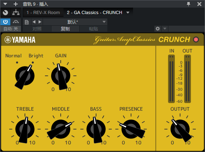205x152 pixels.
Task: Click the 复制 copy button
Action: (65, 29)
